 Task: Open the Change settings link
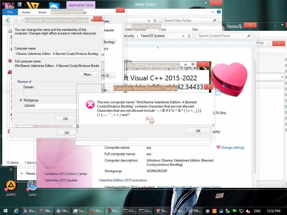232,148
